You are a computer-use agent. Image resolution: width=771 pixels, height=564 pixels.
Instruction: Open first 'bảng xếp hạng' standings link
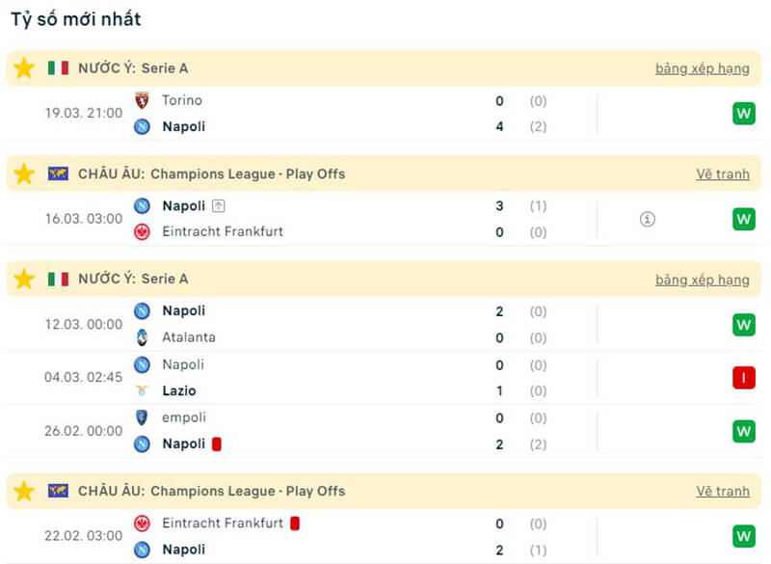point(702,68)
